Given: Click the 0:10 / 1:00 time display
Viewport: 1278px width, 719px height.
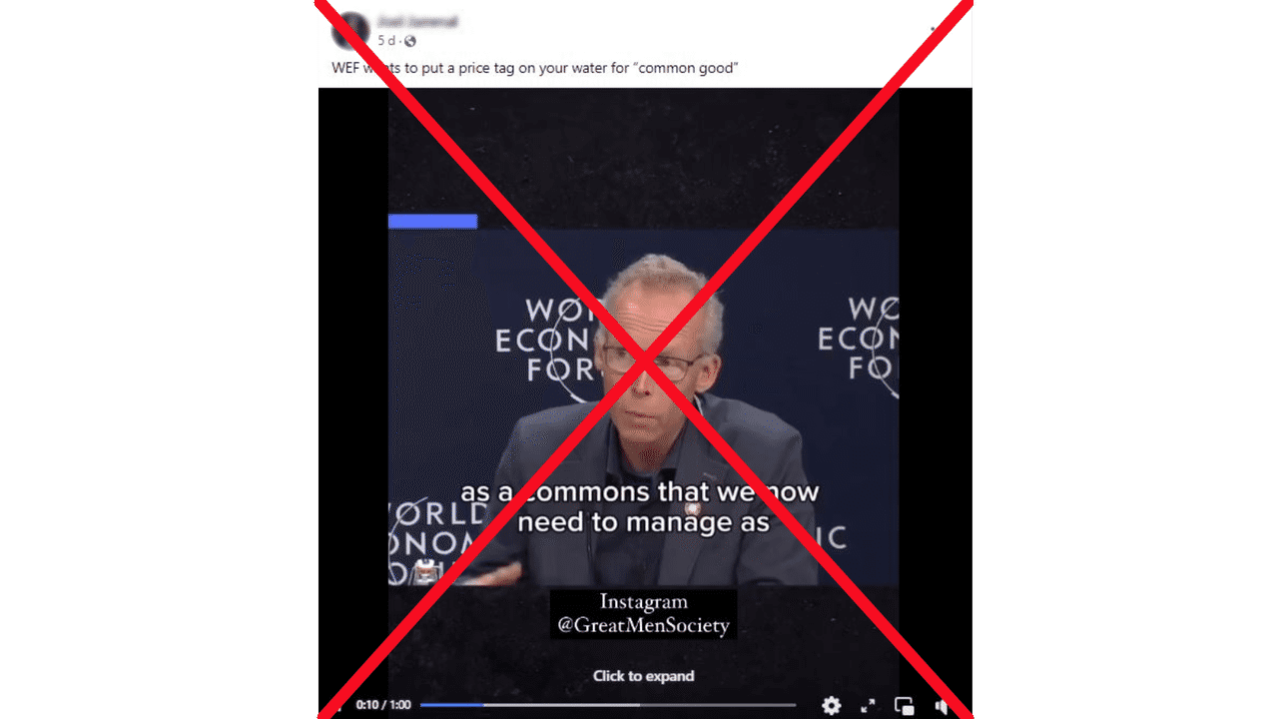Looking at the screenshot, I should (383, 705).
